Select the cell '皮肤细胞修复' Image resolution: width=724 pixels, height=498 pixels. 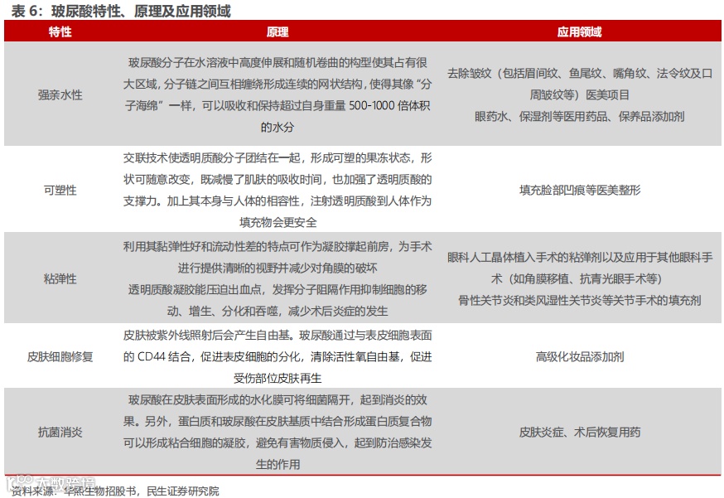[x=60, y=356]
